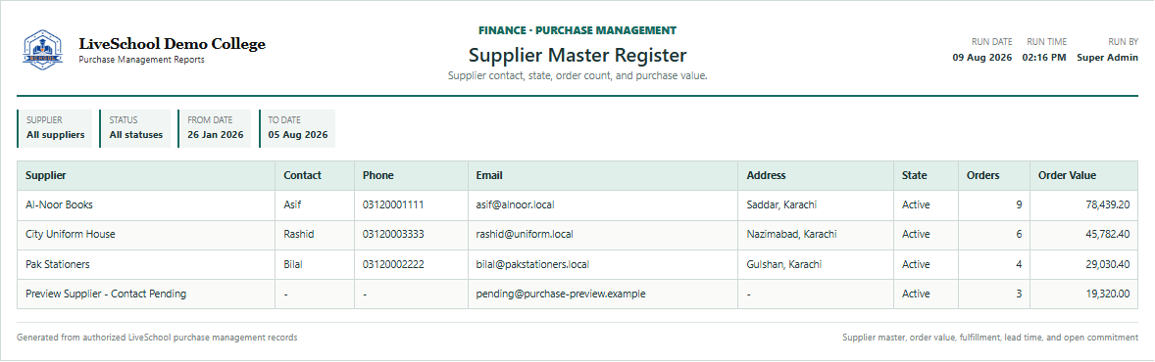The image size is (1155, 362).
Task: Click the Contact column header
Action: point(315,176)
